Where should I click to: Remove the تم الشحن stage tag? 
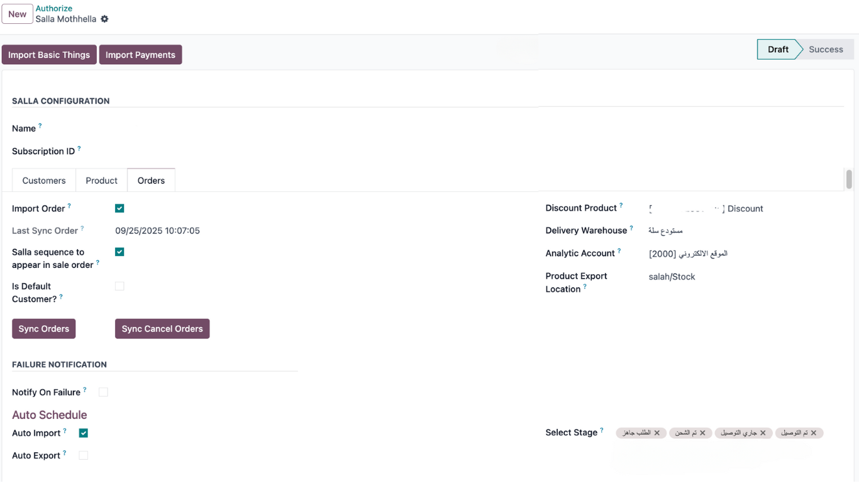tap(702, 433)
